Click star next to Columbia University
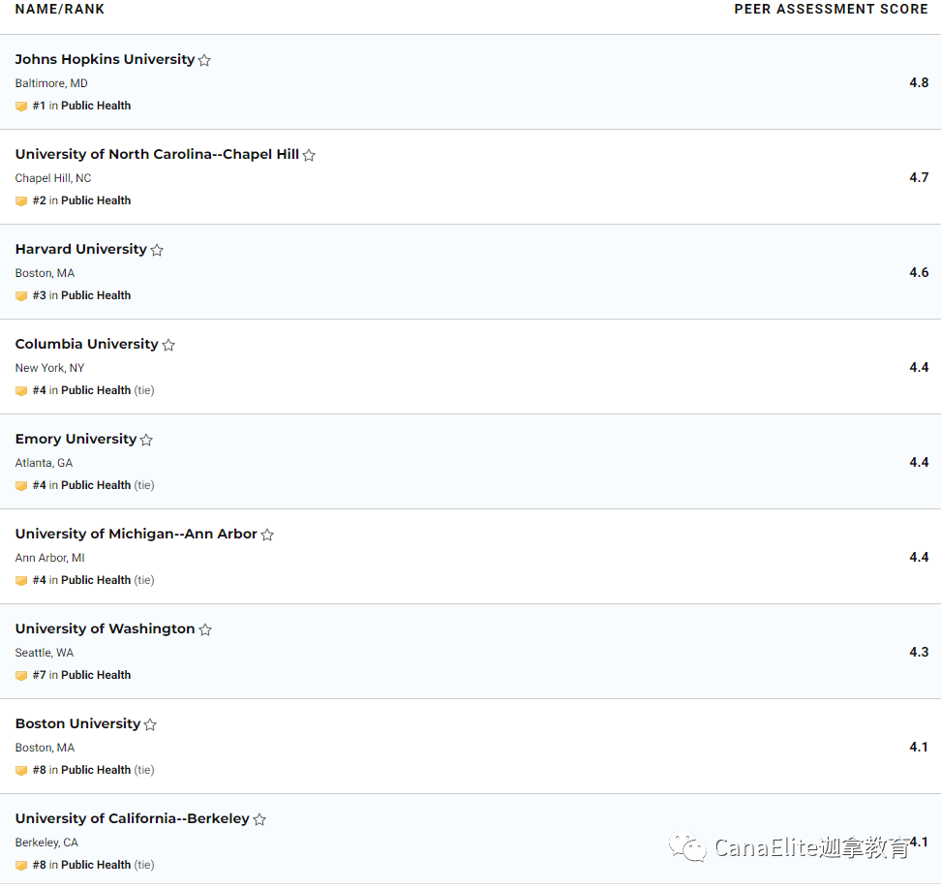 coord(168,345)
